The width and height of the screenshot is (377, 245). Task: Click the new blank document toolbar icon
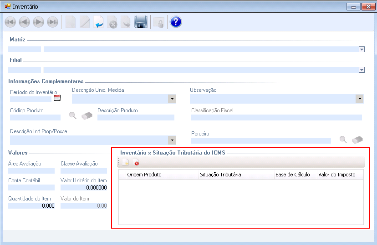click(x=71, y=22)
